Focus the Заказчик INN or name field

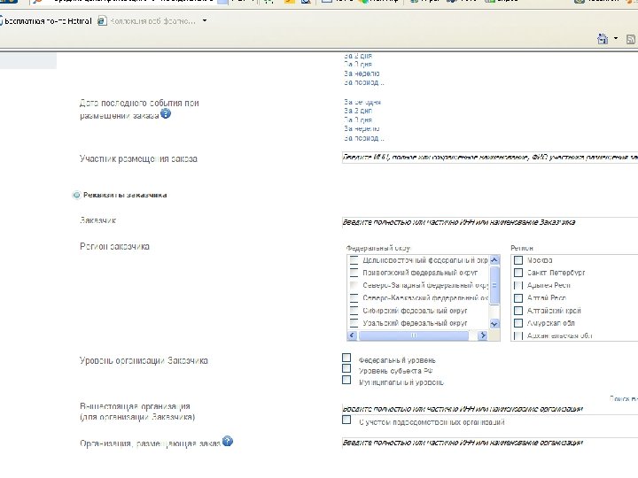tap(490, 222)
